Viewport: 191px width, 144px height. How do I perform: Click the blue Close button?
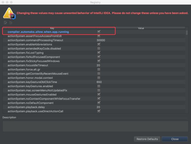[x=175, y=139]
